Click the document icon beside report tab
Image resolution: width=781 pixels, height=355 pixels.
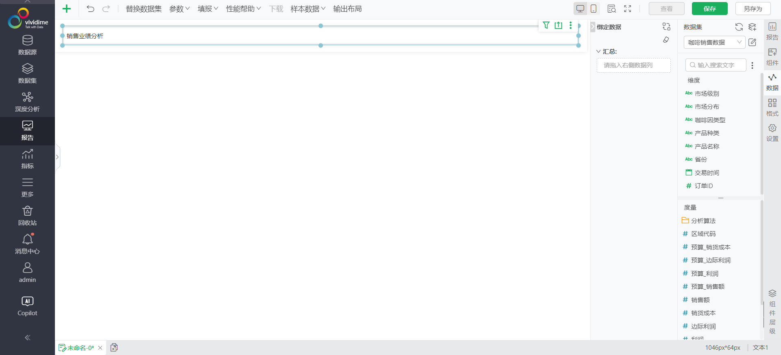114,347
